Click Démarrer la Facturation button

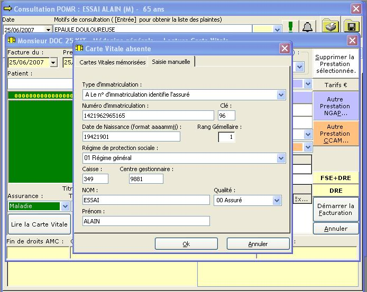(x=335, y=210)
